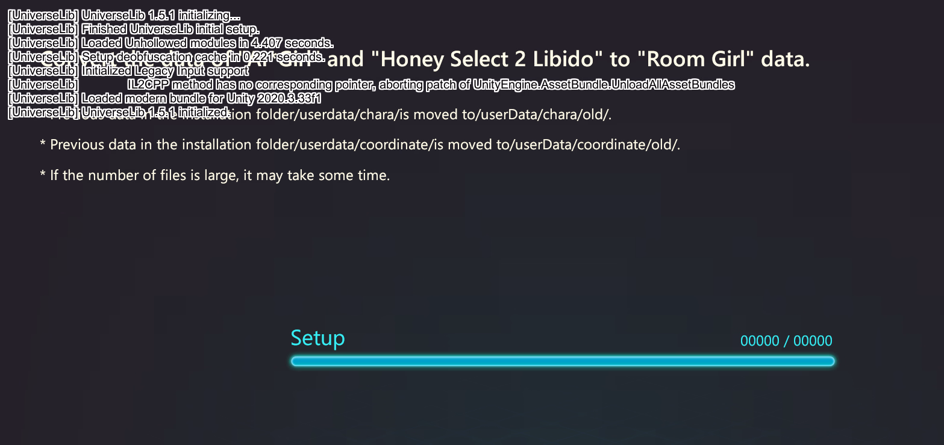The image size is (944, 445).
Task: Click the "IL2CPP method has no corresponding pointer" warning
Action: click(252, 85)
